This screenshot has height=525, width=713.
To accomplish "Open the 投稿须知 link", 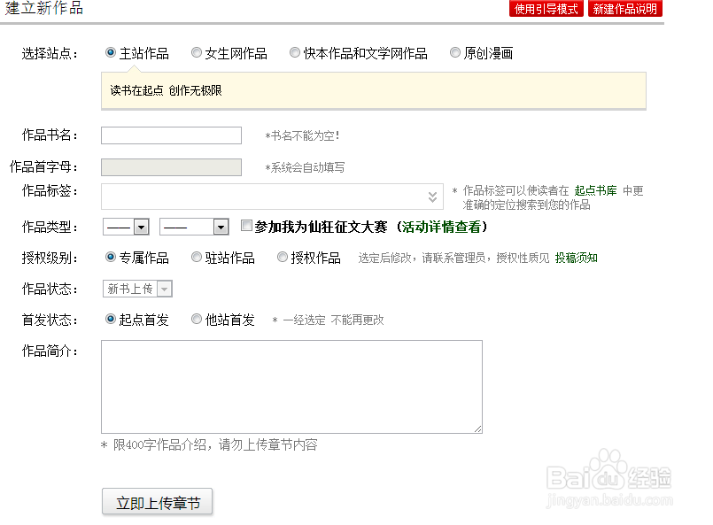I will (576, 259).
